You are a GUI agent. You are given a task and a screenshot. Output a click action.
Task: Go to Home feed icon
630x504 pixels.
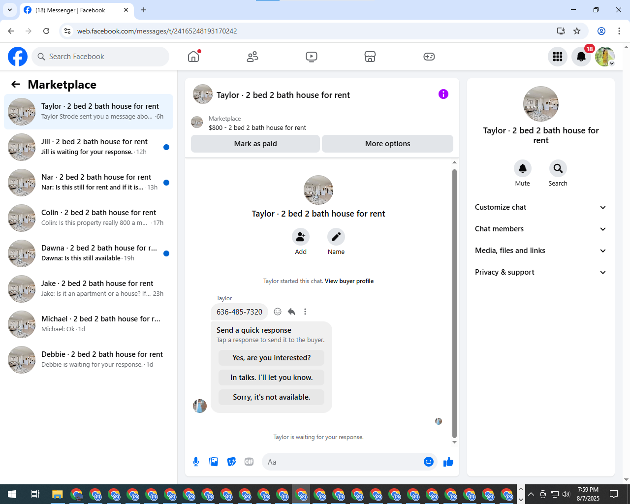193,57
